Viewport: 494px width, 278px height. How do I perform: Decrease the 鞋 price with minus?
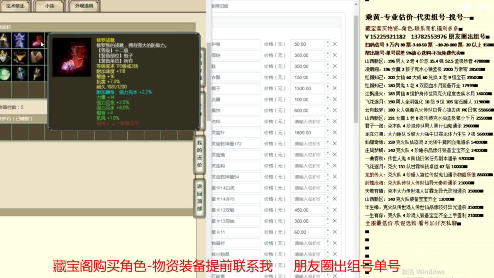coord(328,69)
